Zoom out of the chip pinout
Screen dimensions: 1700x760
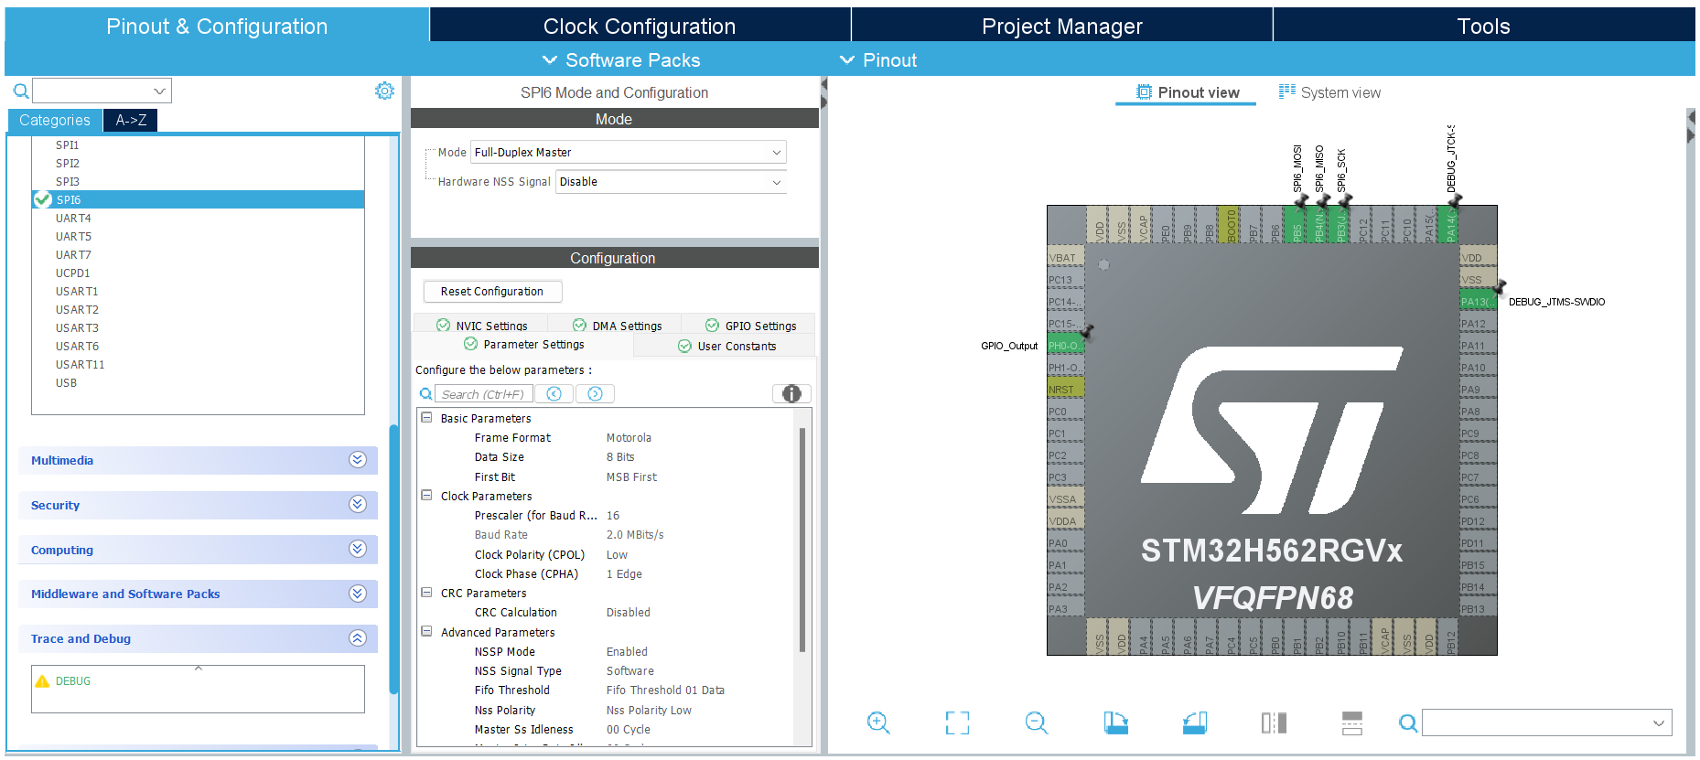coord(1036,723)
